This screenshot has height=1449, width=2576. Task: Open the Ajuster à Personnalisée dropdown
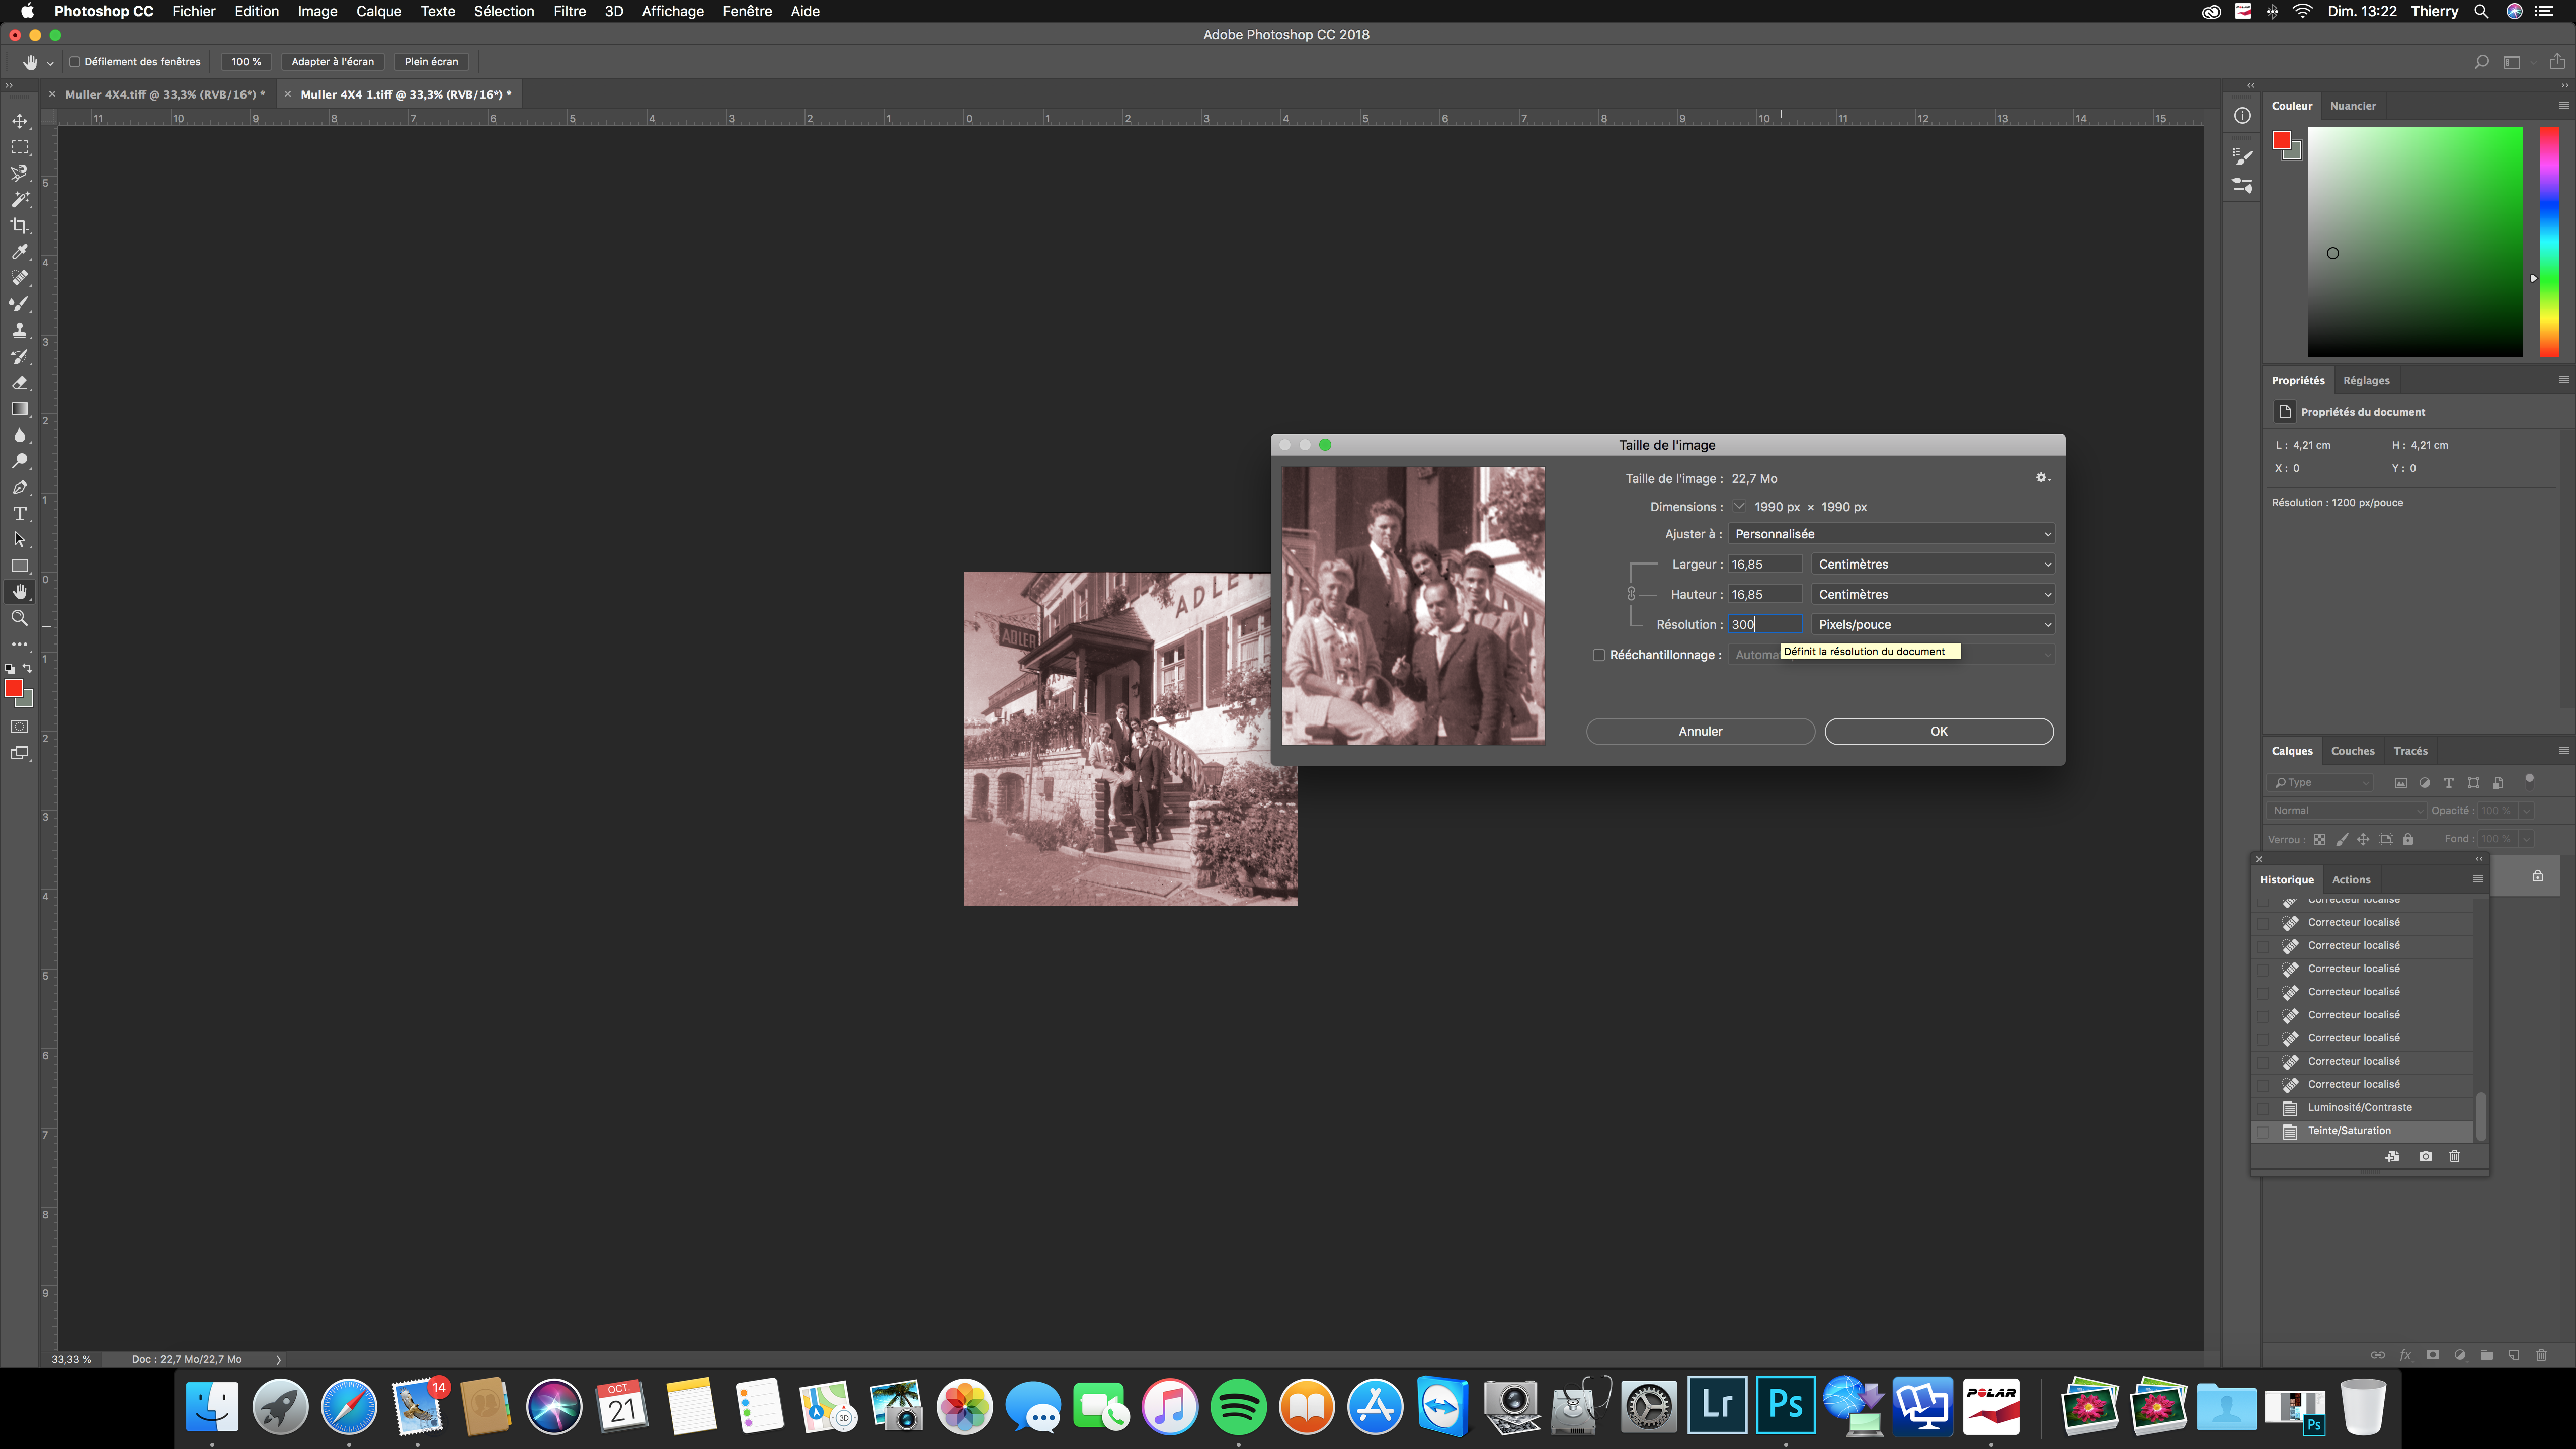(1891, 534)
